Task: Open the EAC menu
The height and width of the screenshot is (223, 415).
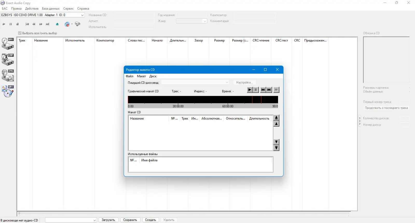Action: [5, 9]
